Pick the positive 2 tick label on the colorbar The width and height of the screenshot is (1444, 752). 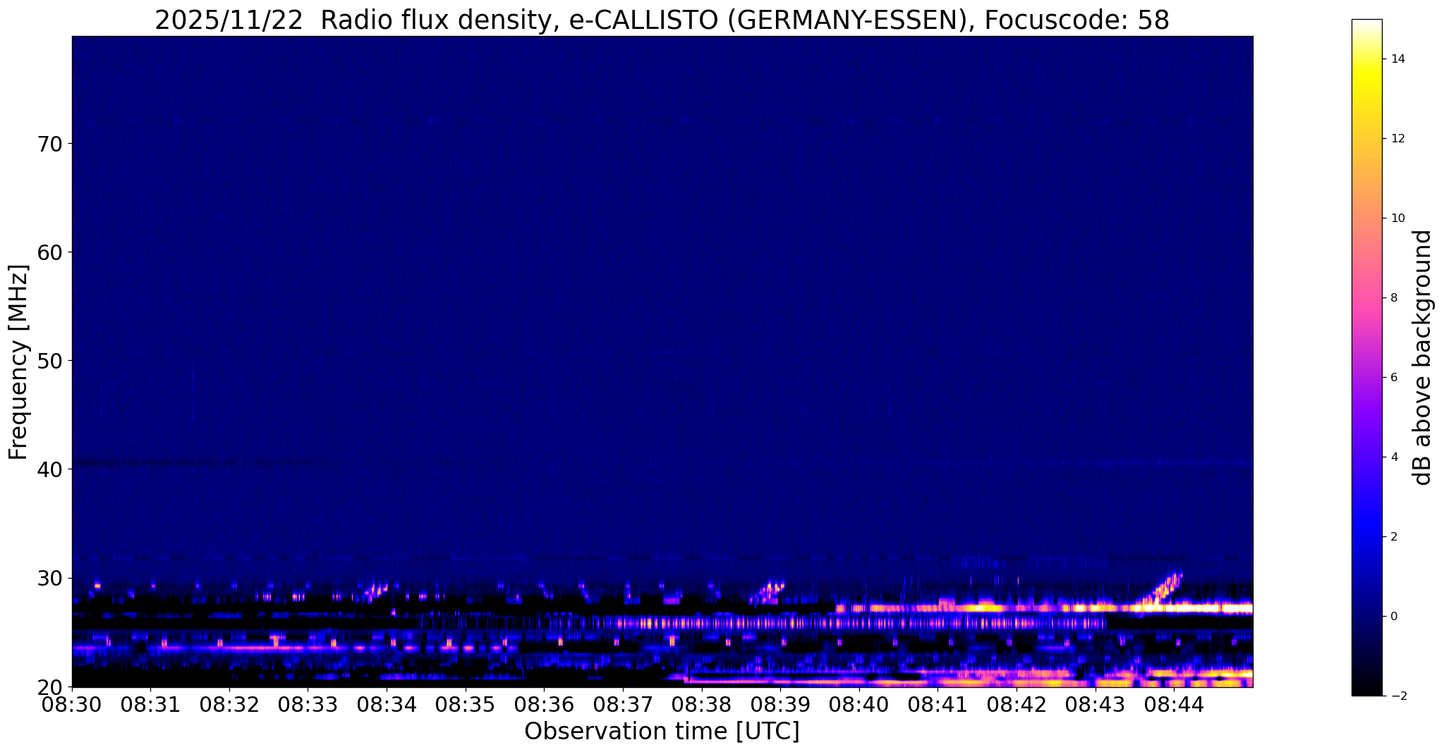(1394, 537)
